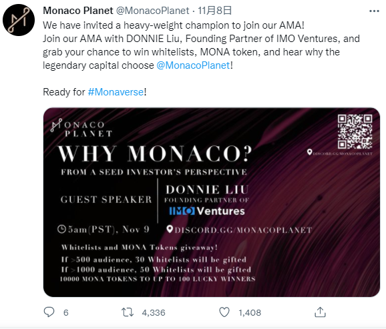Open Monaco Planet profile avatar
The height and width of the screenshot is (329, 386).
point(19,20)
